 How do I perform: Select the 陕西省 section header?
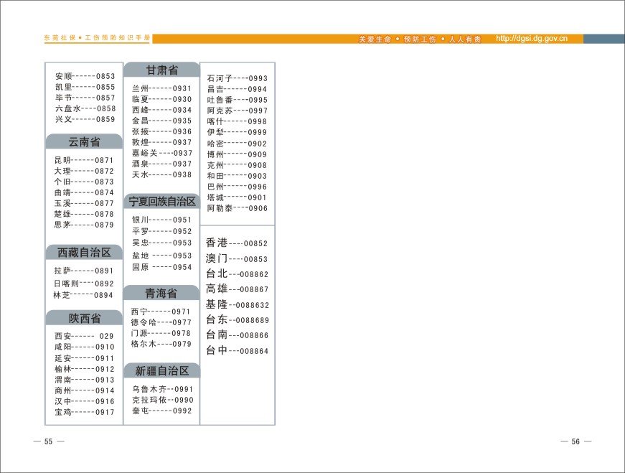point(84,318)
